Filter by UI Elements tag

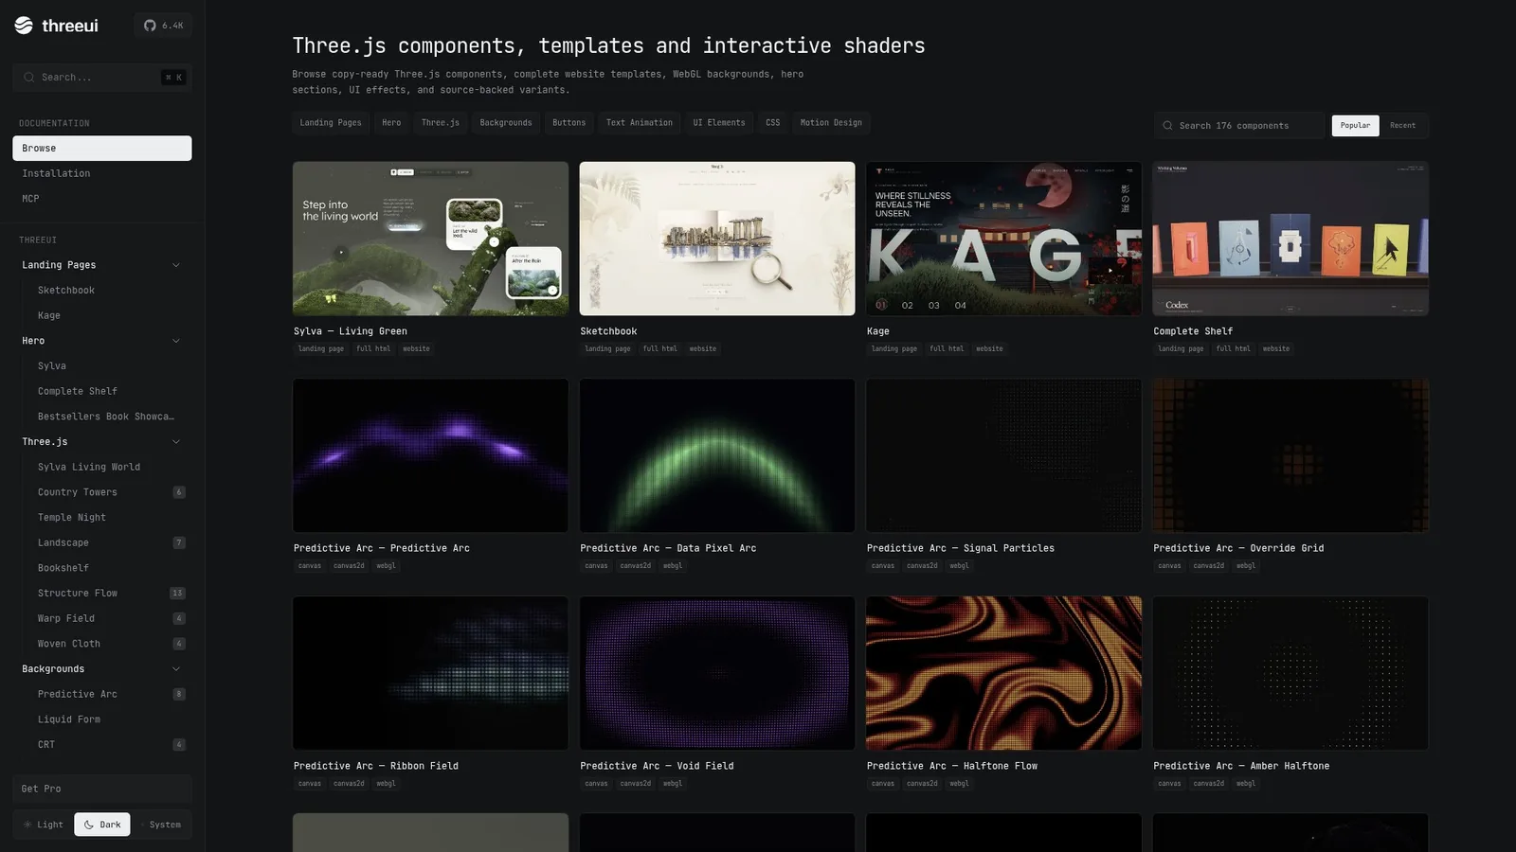(x=719, y=123)
